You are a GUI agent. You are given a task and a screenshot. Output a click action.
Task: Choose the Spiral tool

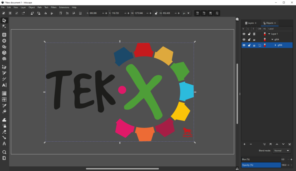(x=4, y=59)
